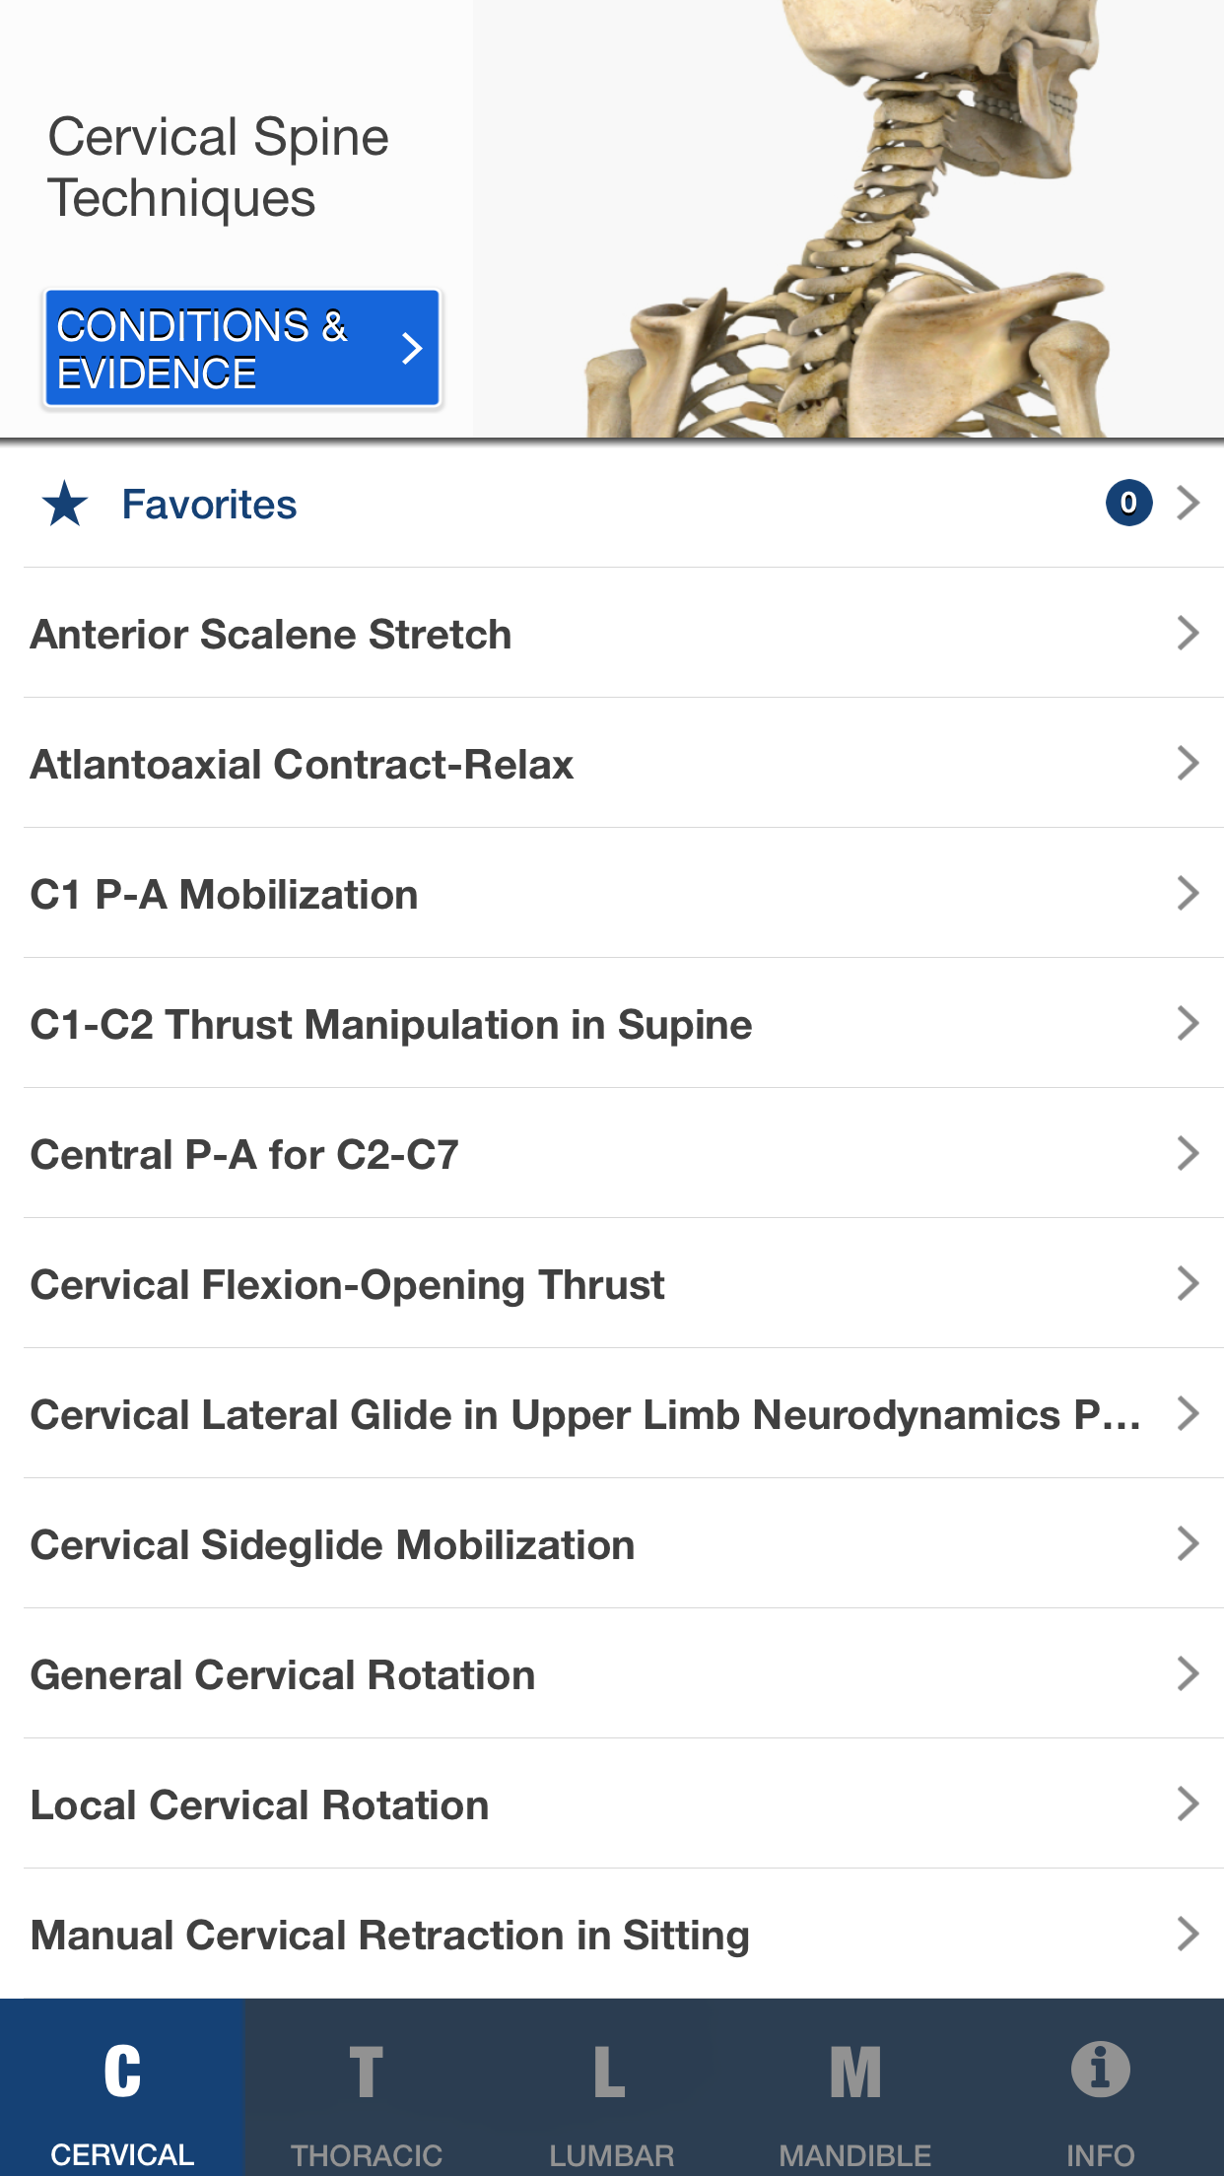This screenshot has width=1224, height=2176.
Task: Tap the Mandible M icon
Action: [855, 2071]
